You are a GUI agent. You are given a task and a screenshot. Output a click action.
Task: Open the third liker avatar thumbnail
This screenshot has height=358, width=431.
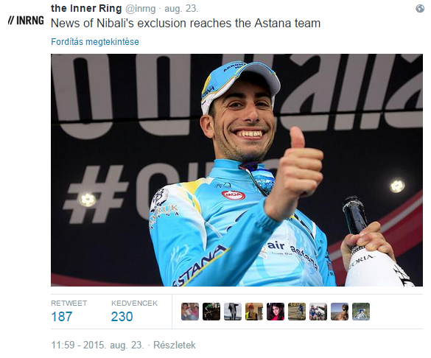pyautogui.click(x=233, y=312)
